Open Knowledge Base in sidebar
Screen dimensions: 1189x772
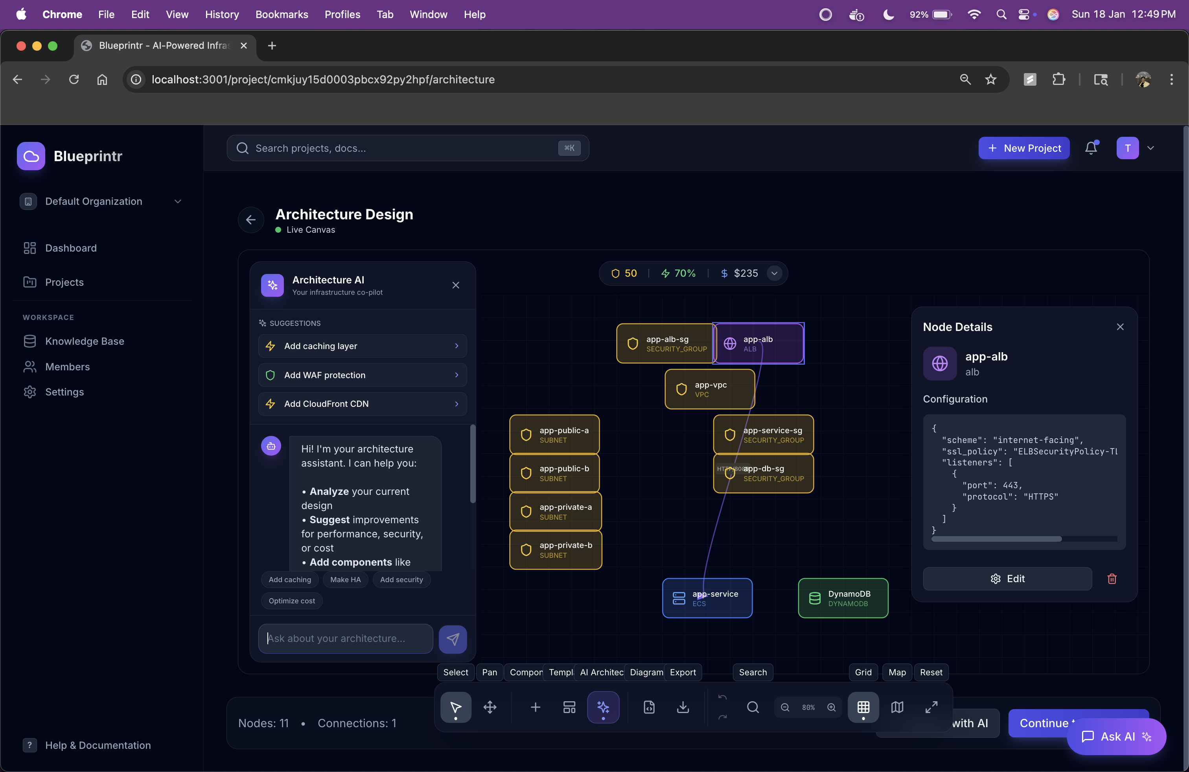click(85, 341)
